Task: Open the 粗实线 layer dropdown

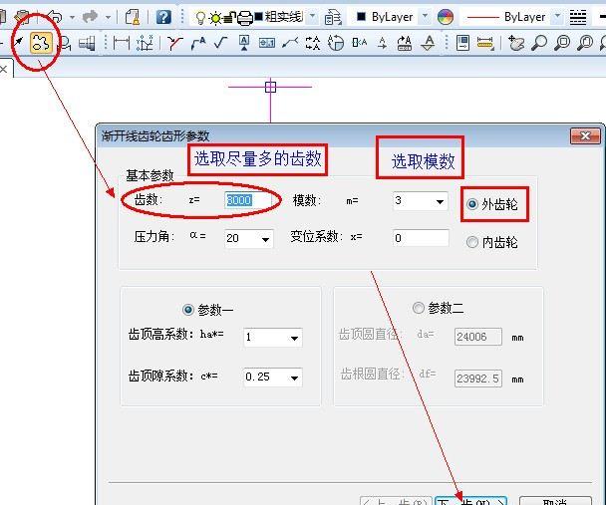Action: (312, 17)
